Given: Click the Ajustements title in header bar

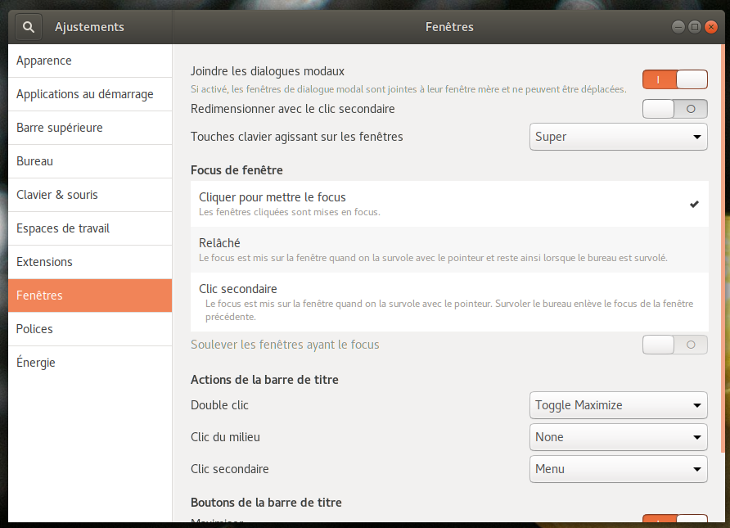Looking at the screenshot, I should pyautogui.click(x=89, y=27).
